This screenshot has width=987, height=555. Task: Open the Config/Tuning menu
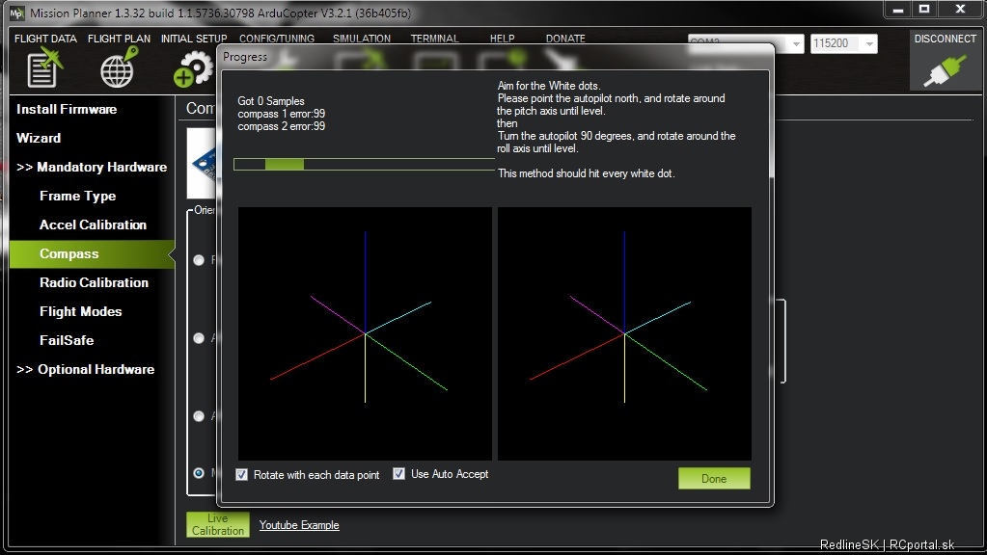[277, 39]
